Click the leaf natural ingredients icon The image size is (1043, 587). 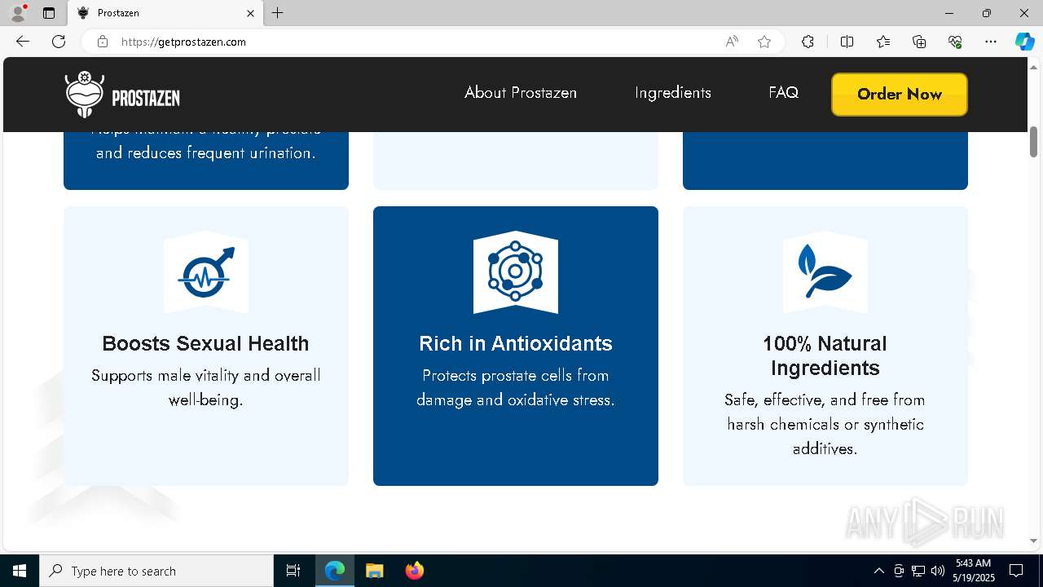coord(825,273)
